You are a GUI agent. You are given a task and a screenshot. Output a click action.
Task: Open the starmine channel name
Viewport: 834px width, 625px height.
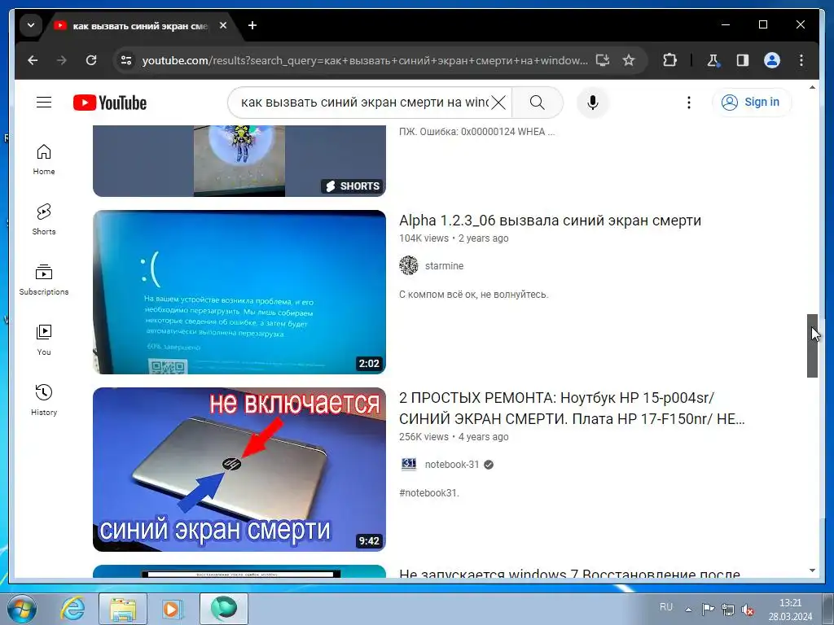pyautogui.click(x=444, y=266)
